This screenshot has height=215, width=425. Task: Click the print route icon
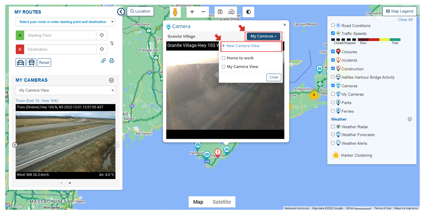[111, 61]
